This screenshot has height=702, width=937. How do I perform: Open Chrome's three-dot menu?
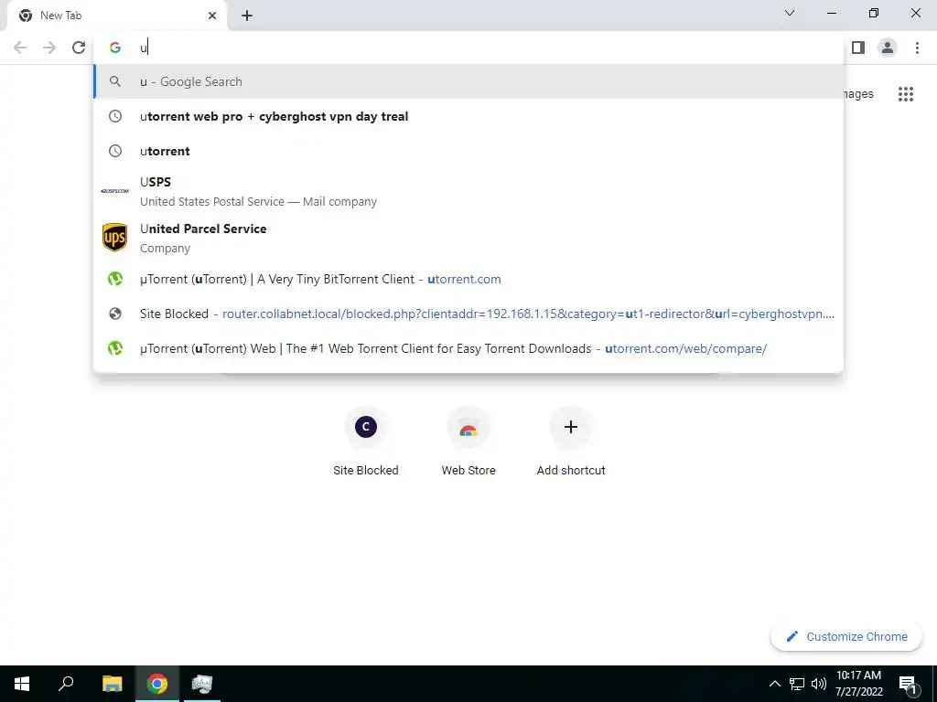coord(917,48)
